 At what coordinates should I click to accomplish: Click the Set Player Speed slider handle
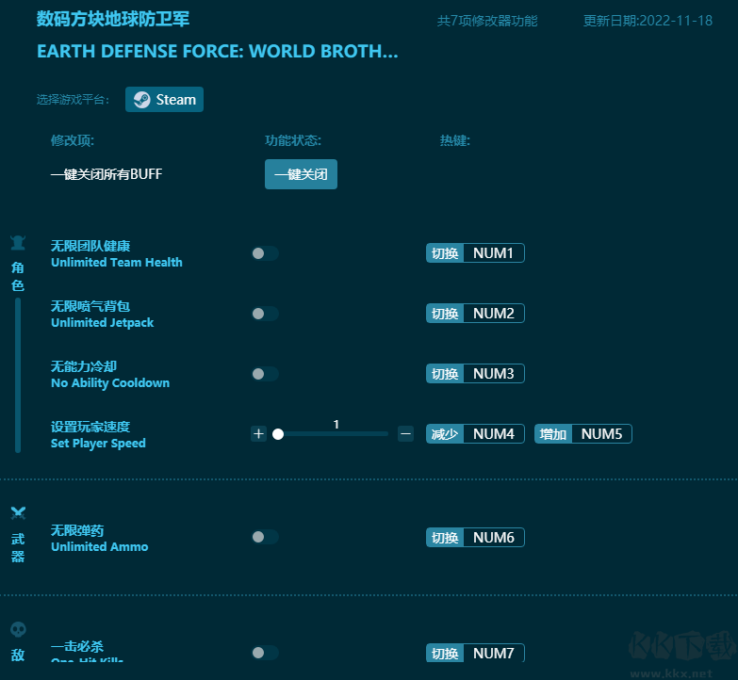(278, 434)
